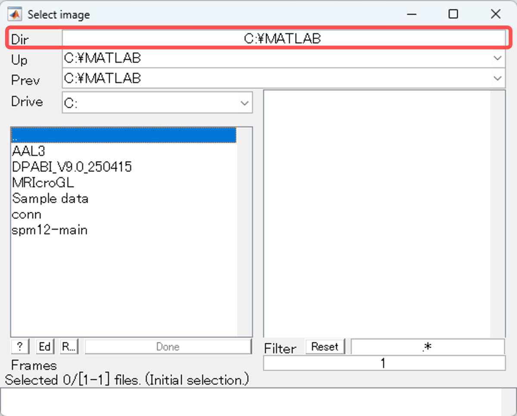Click the Dir path input field

pyautogui.click(x=283, y=39)
